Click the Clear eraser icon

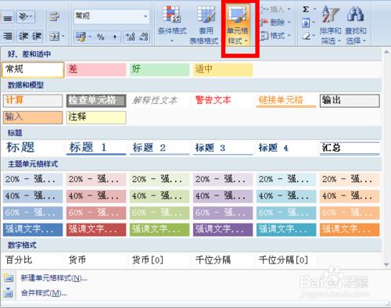pos(307,36)
